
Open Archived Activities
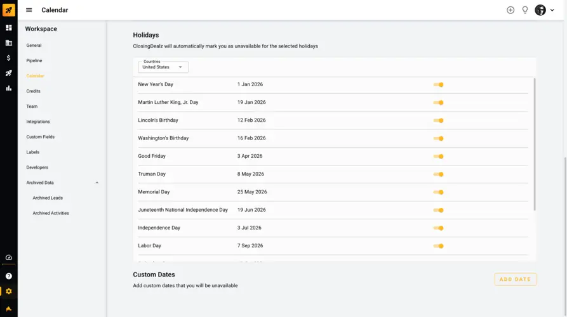click(51, 213)
